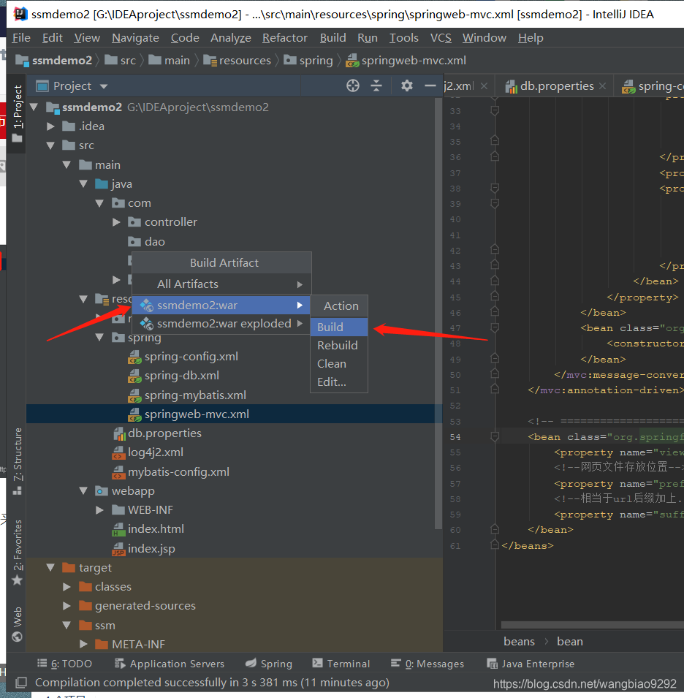This screenshot has height=698, width=684.
Task: Open the Build menu
Action: [x=333, y=38]
